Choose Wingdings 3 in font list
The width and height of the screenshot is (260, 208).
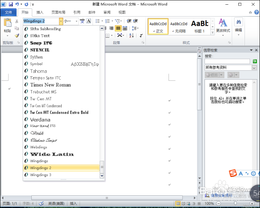point(61,175)
